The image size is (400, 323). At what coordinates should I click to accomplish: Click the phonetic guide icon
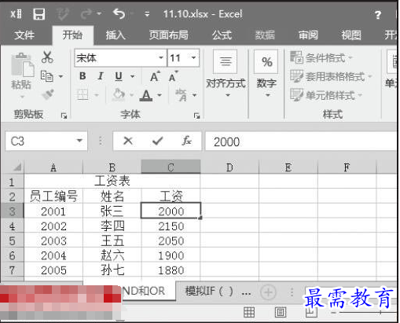click(x=182, y=95)
